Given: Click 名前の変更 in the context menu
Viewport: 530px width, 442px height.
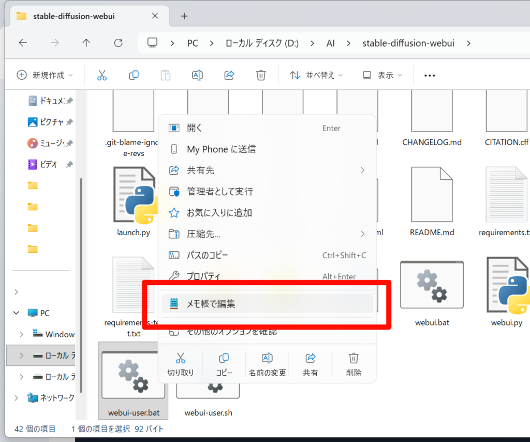Looking at the screenshot, I should [x=268, y=364].
